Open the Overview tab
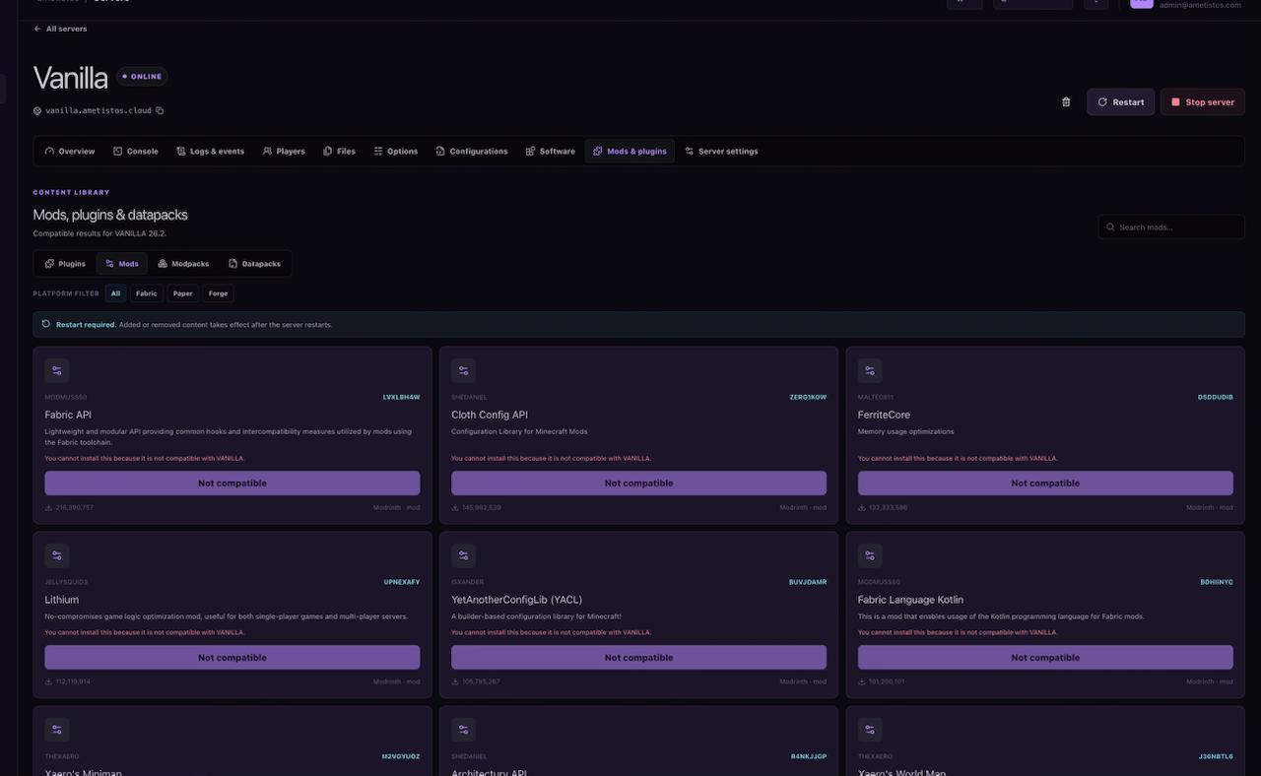1261x776 pixels. [70, 151]
